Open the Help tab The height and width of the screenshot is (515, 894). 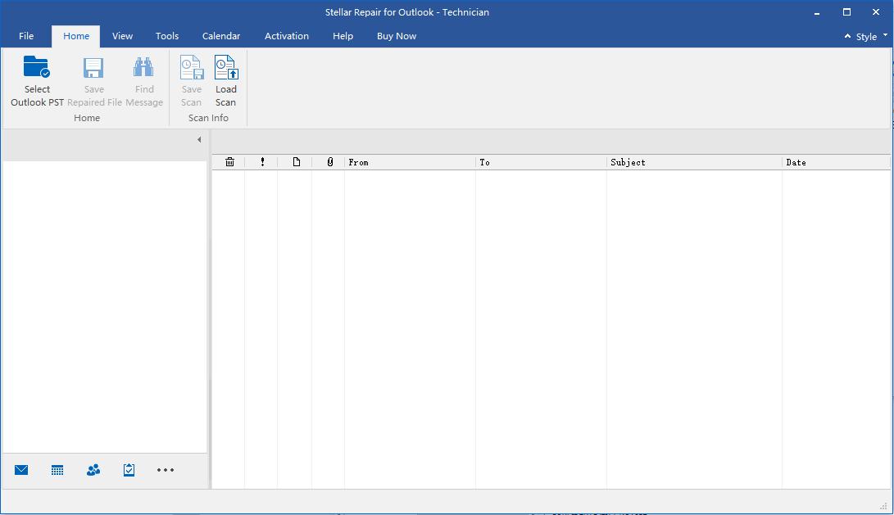point(343,36)
